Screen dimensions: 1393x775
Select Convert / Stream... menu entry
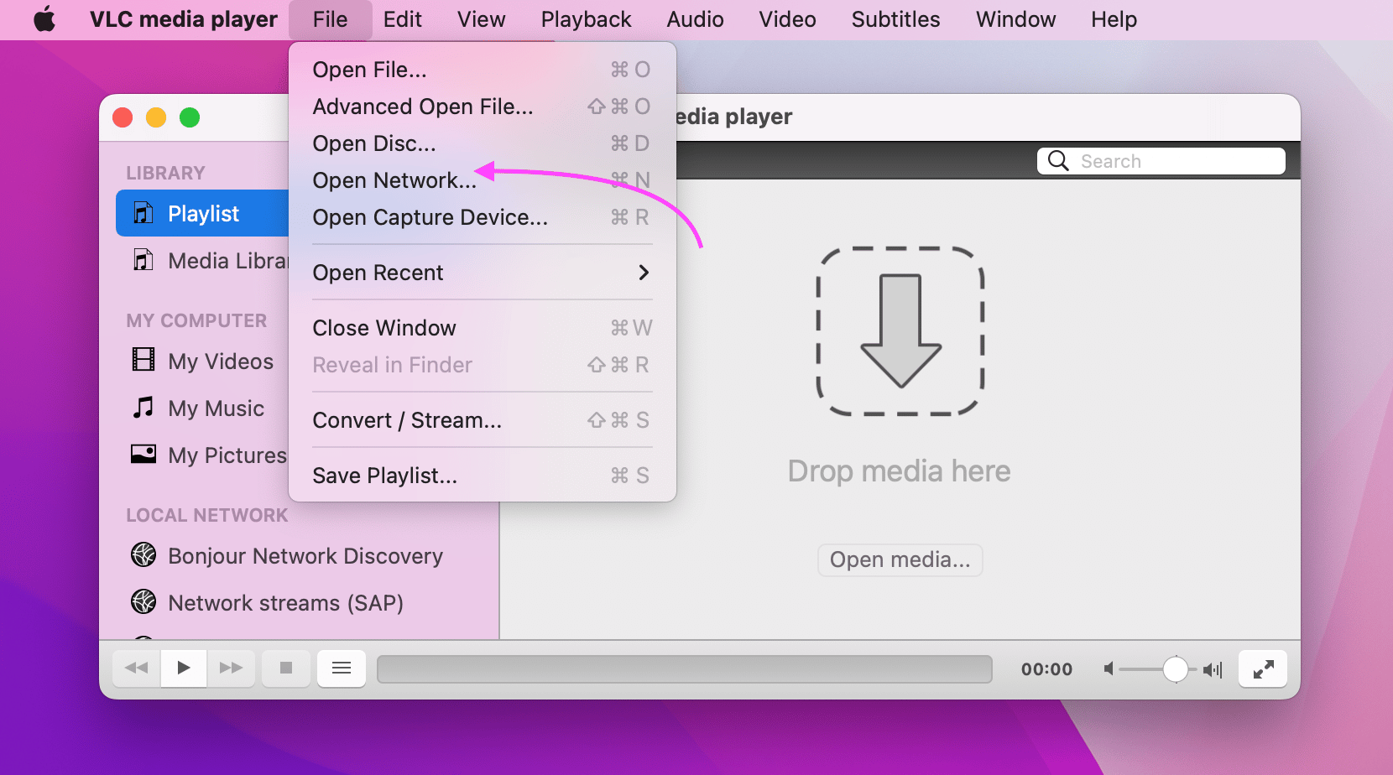(483, 420)
